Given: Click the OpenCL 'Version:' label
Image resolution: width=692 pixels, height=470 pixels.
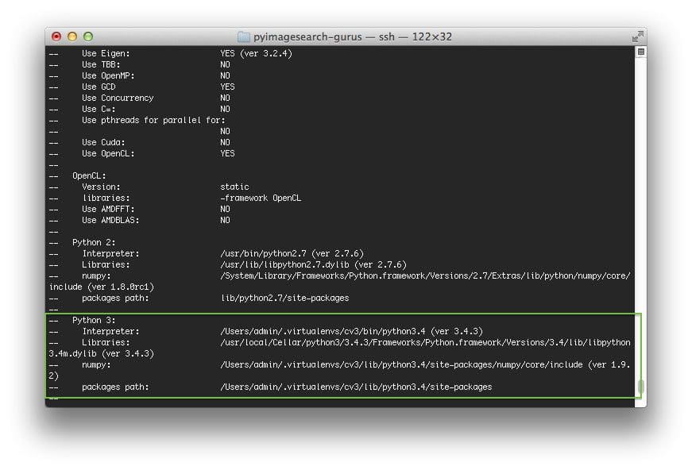Looking at the screenshot, I should (x=101, y=187).
